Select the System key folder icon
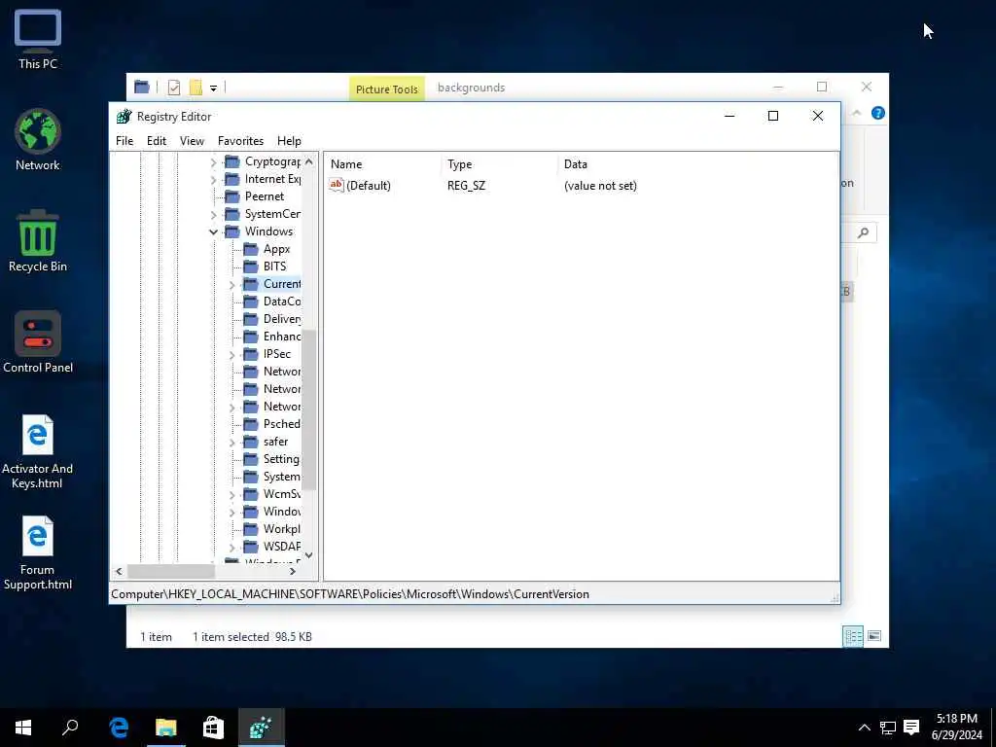 point(251,477)
